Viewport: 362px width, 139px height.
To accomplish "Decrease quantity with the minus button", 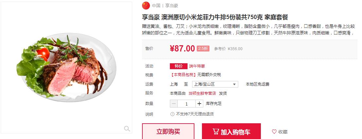I will coord(174,104).
